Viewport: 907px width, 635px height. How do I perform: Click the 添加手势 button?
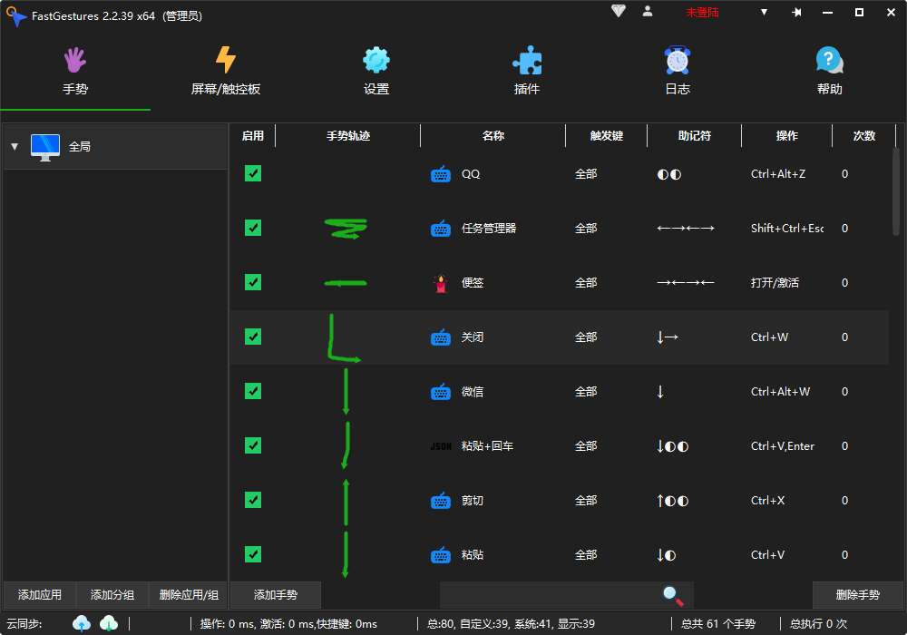[275, 595]
